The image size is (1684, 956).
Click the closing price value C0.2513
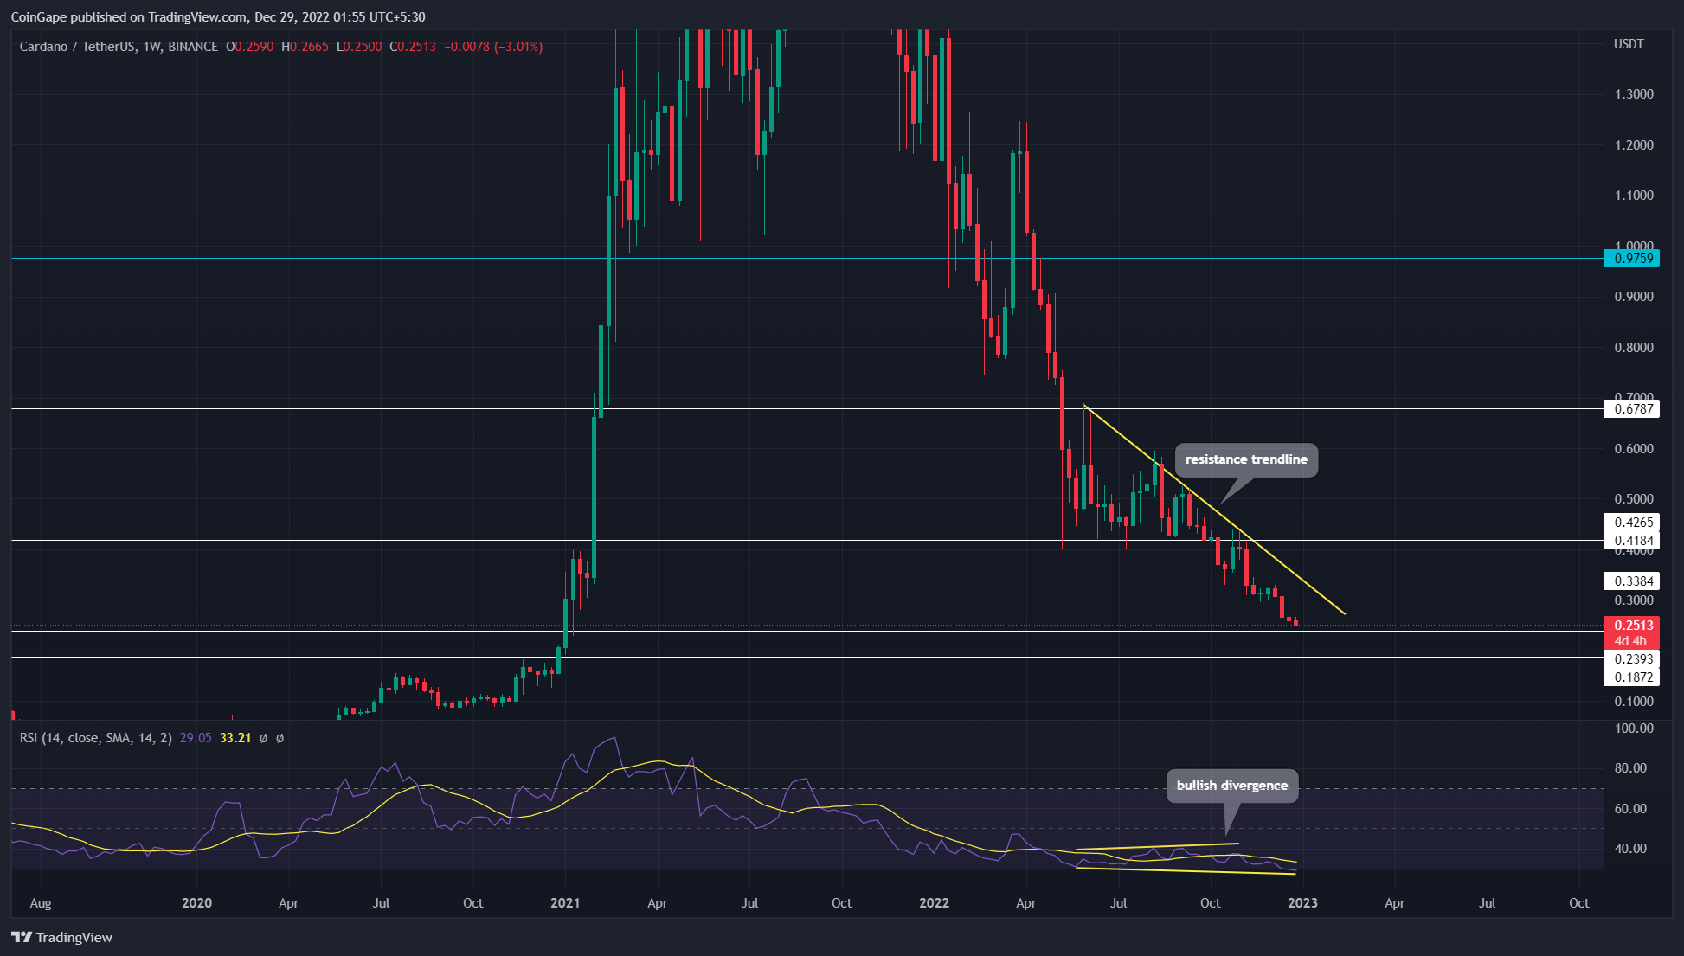pos(413,47)
